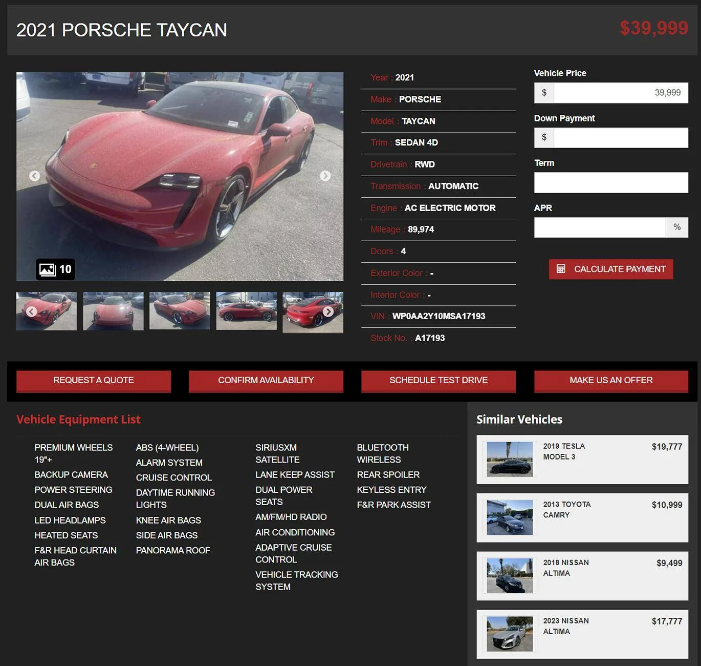Screen dimensions: 701x666
Task: Shift thumbnail strip forward with right arrow
Action: (x=328, y=311)
